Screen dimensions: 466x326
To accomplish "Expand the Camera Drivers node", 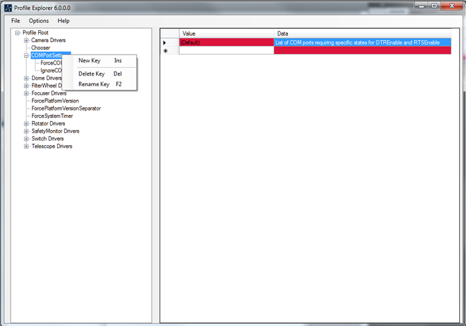I will [26, 41].
